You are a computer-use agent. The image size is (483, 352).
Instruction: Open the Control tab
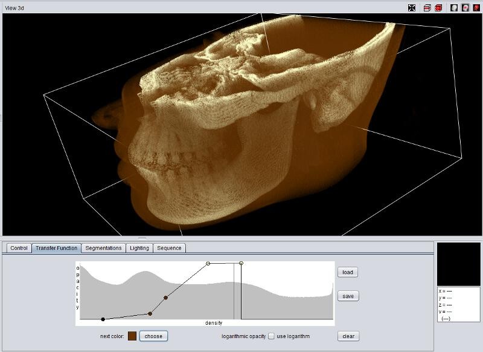pyautogui.click(x=19, y=248)
